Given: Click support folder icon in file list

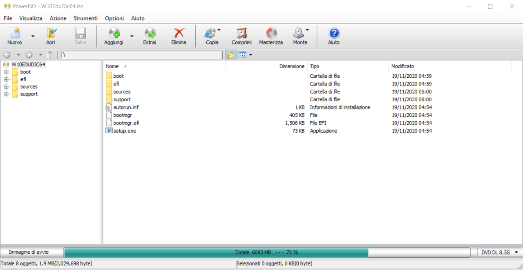Looking at the screenshot, I should 109,99.
